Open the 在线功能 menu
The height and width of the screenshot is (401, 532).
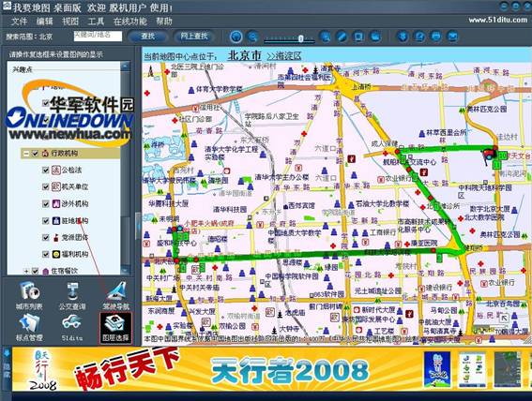tap(129, 22)
